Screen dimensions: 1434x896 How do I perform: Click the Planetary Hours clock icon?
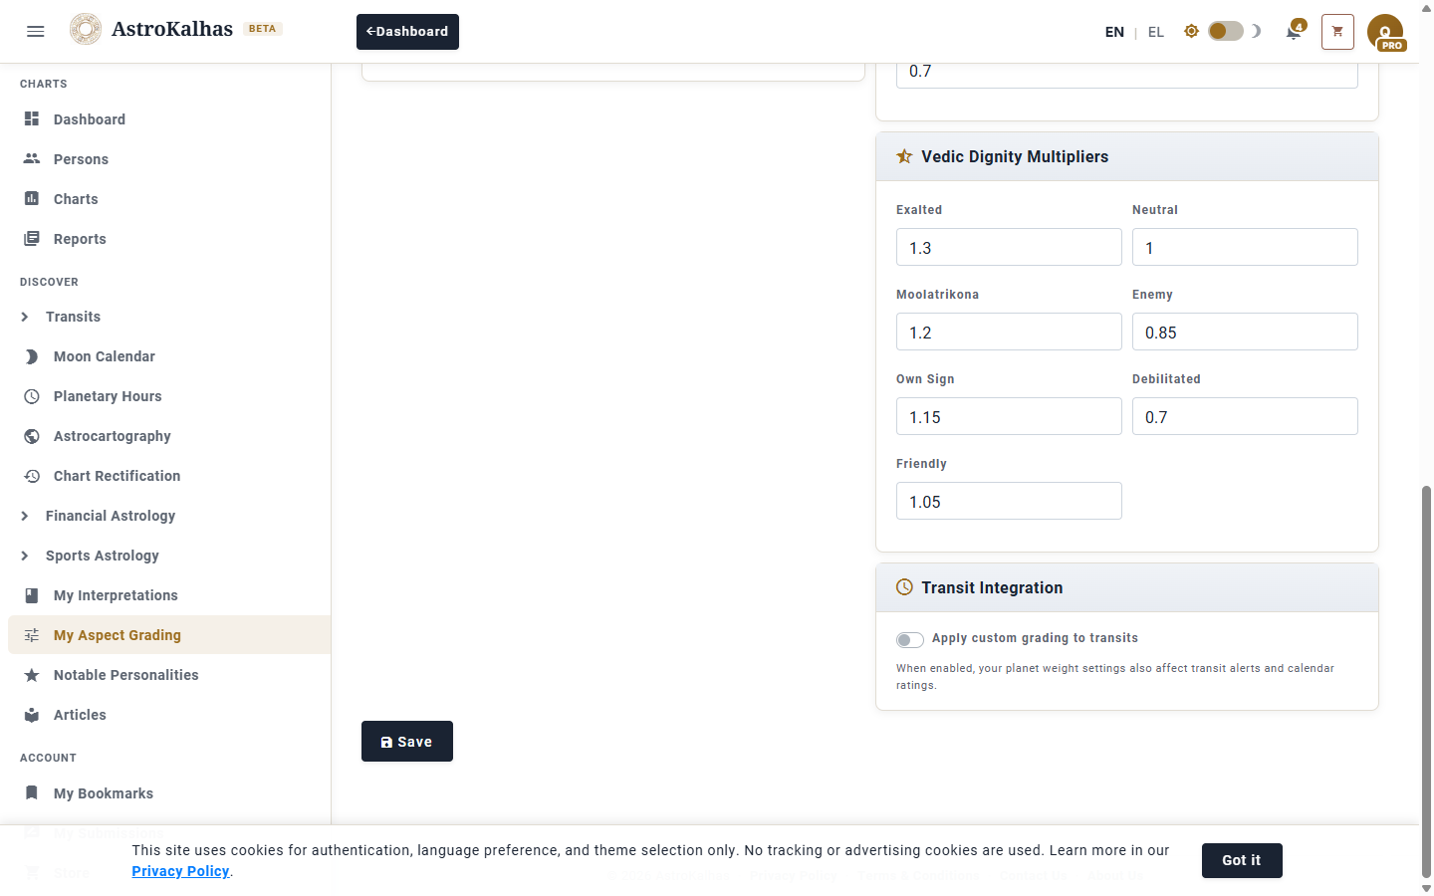pos(32,396)
